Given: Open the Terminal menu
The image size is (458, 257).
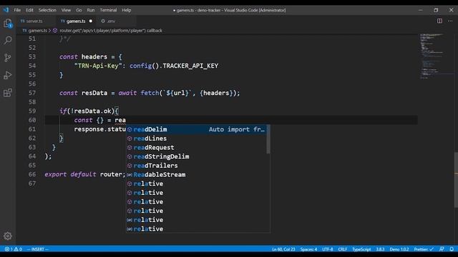Looking at the screenshot, I should click(x=108, y=10).
